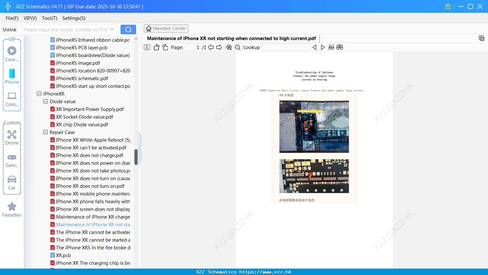Open iPhoneXS boardview(Diode value) file
The image size is (488, 275).
[90, 55]
